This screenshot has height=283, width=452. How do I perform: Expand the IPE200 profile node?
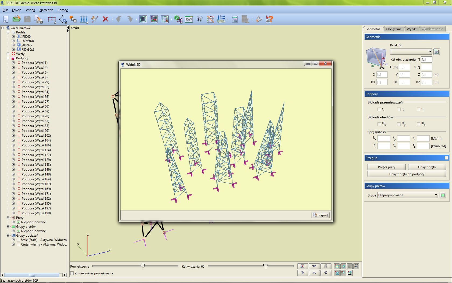coord(13,37)
